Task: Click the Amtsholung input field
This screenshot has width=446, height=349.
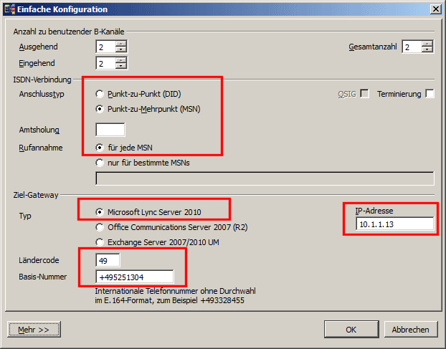Action: point(110,130)
